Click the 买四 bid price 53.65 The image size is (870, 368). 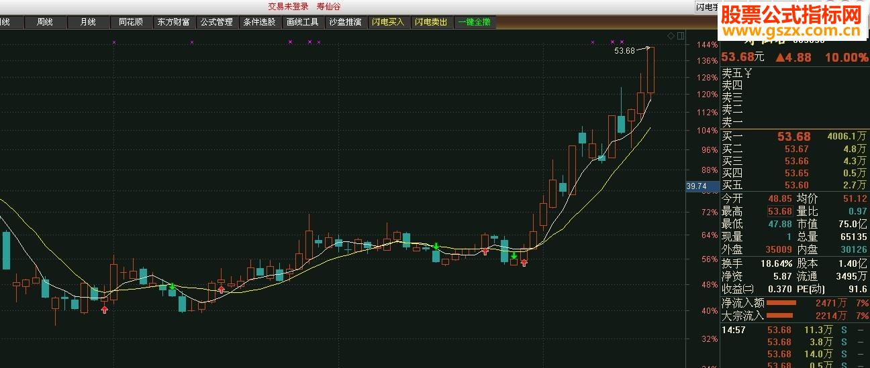coord(797,173)
